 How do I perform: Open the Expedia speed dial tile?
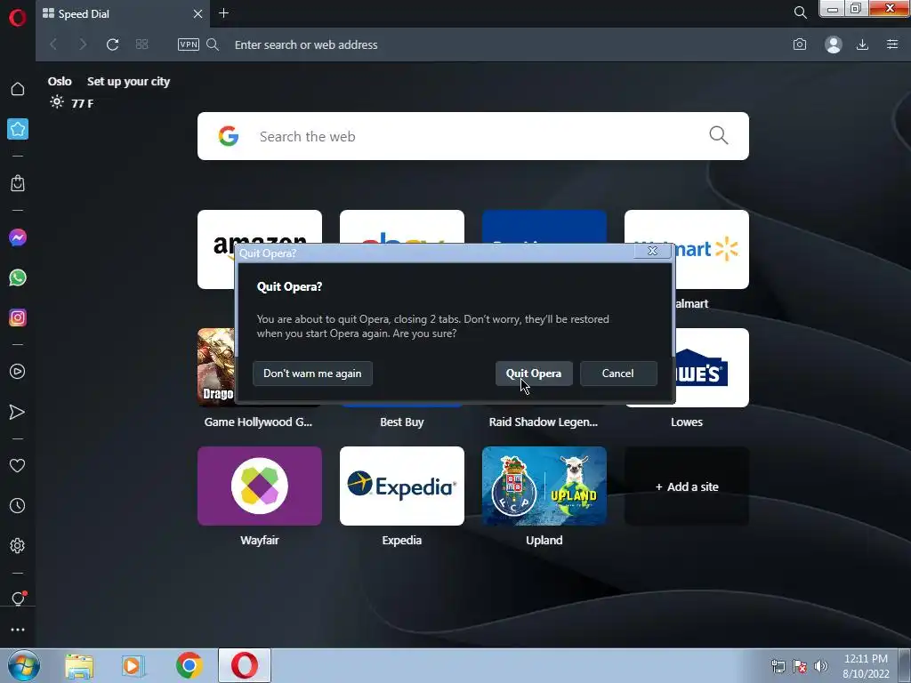pyautogui.click(x=402, y=486)
